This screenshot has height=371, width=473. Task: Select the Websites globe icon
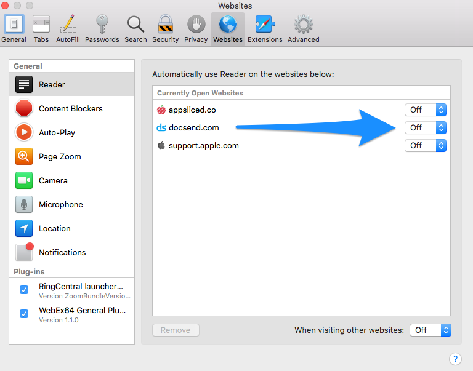point(228,24)
